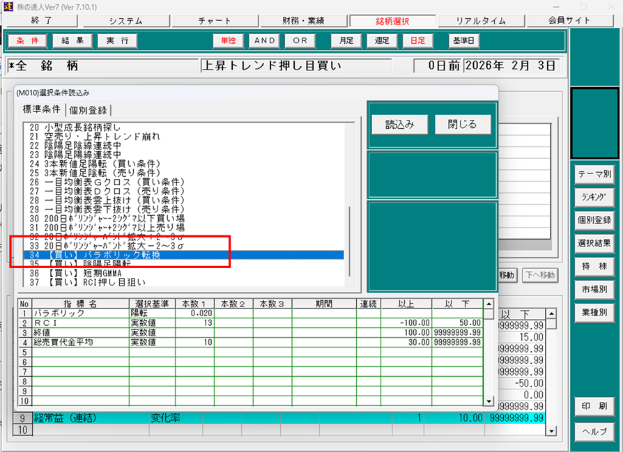Click the テーマ別 side button
Screen dimensions: 623x452
[x=594, y=173]
